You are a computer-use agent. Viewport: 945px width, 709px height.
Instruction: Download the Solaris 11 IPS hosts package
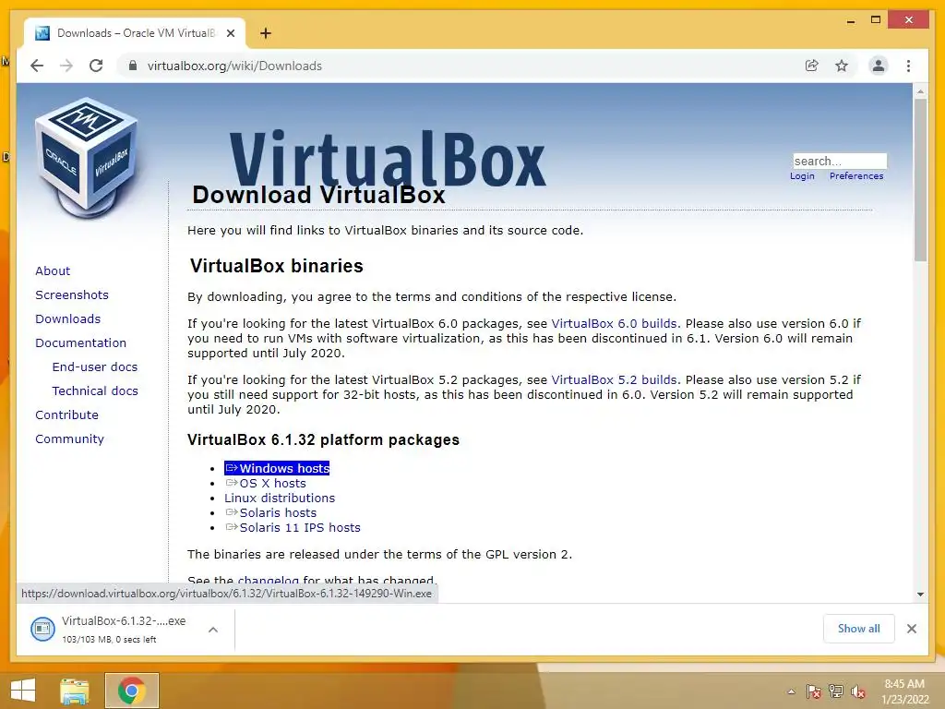click(293, 528)
